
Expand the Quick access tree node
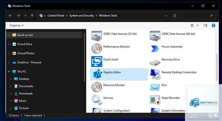click(9, 35)
